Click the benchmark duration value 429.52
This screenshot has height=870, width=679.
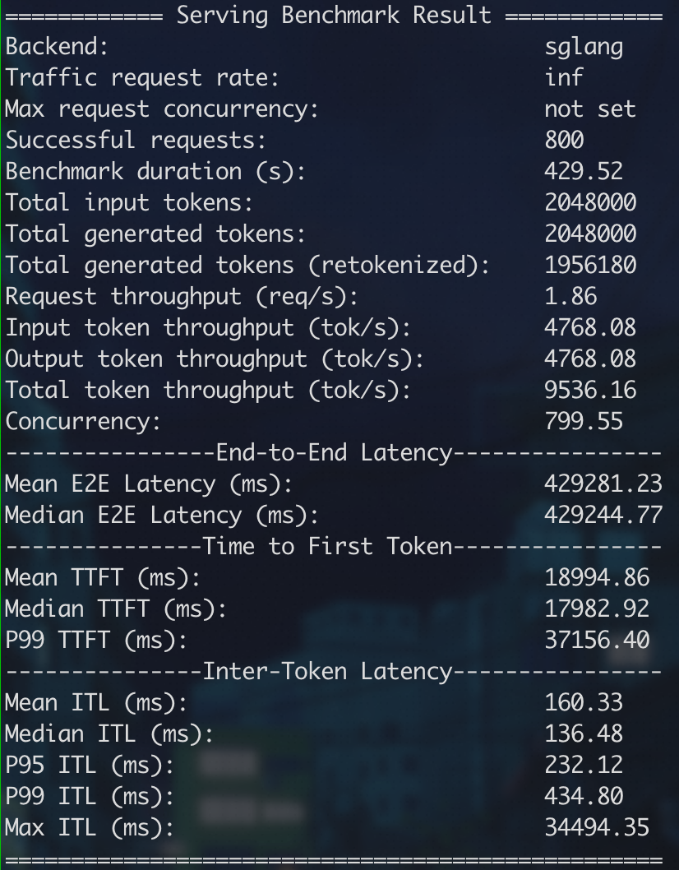click(x=584, y=172)
